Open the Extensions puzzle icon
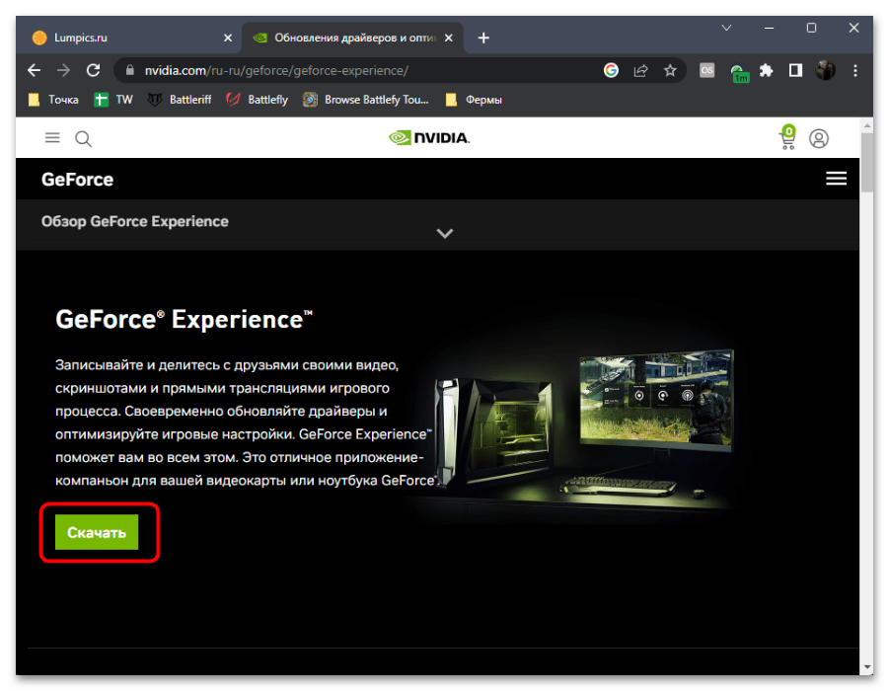889x691 pixels. (x=766, y=70)
